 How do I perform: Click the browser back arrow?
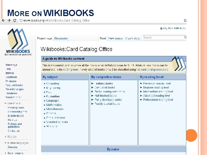click(3, 20)
